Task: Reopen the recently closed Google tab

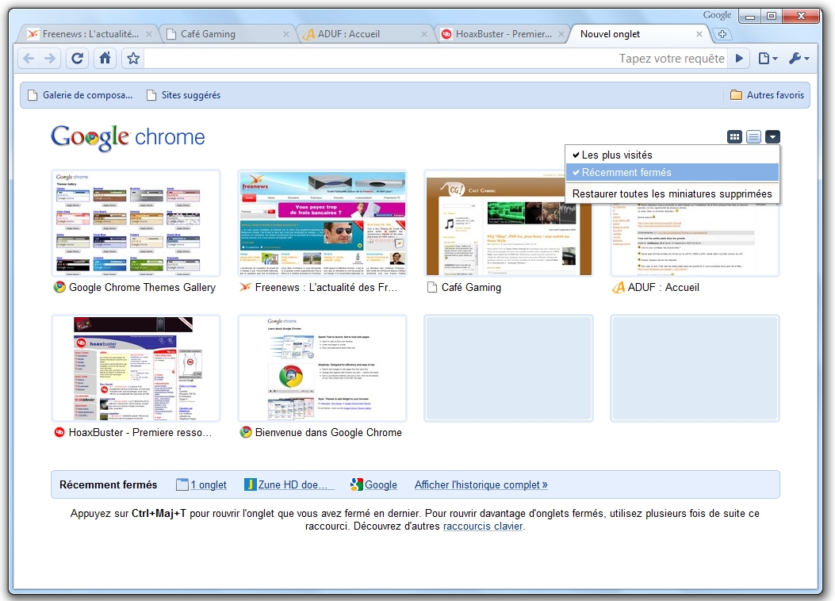Action: (373, 485)
